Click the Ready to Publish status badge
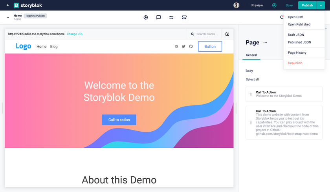This screenshot has height=192, width=330. 35,16
